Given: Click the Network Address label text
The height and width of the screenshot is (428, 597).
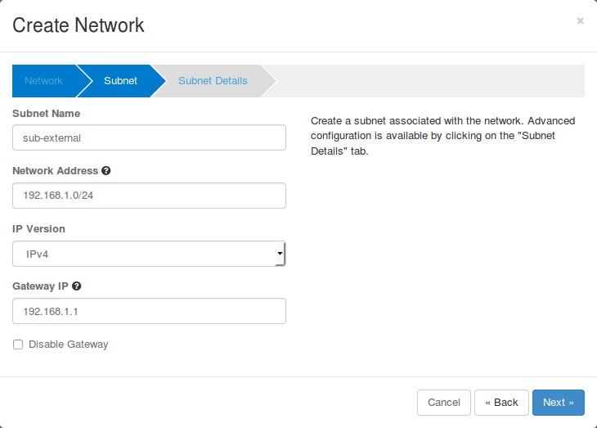Looking at the screenshot, I should [55, 171].
